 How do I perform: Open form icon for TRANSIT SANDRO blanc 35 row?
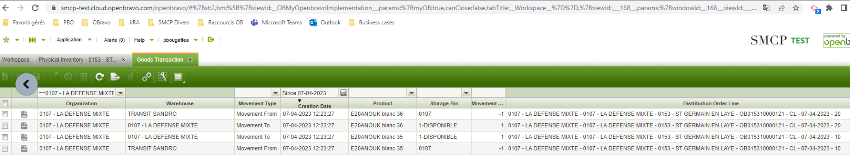point(24,148)
